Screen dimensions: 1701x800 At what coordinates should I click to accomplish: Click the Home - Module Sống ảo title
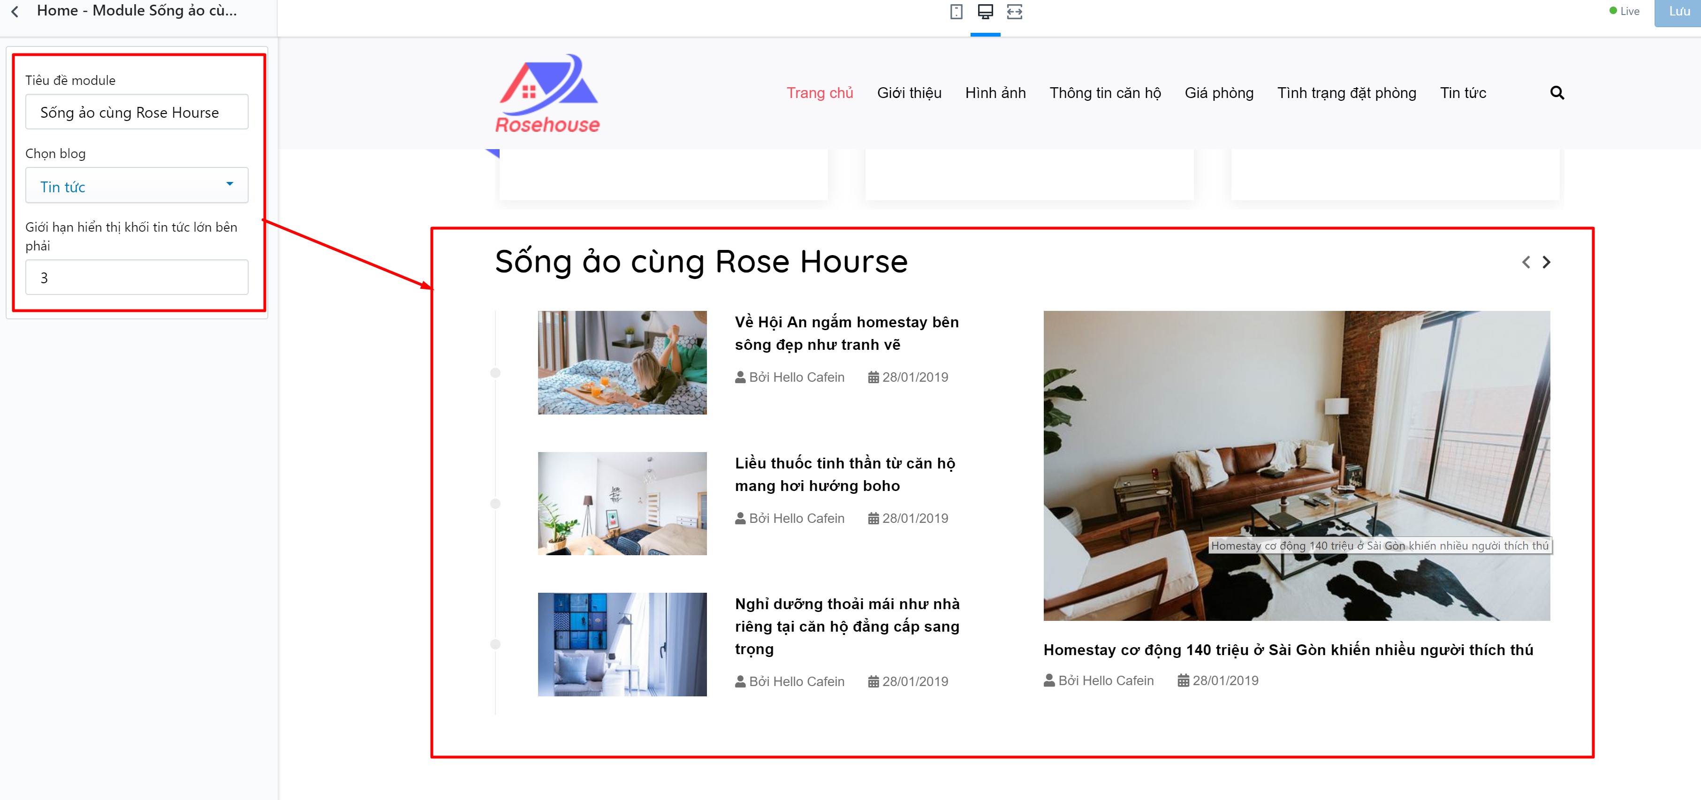tap(137, 11)
